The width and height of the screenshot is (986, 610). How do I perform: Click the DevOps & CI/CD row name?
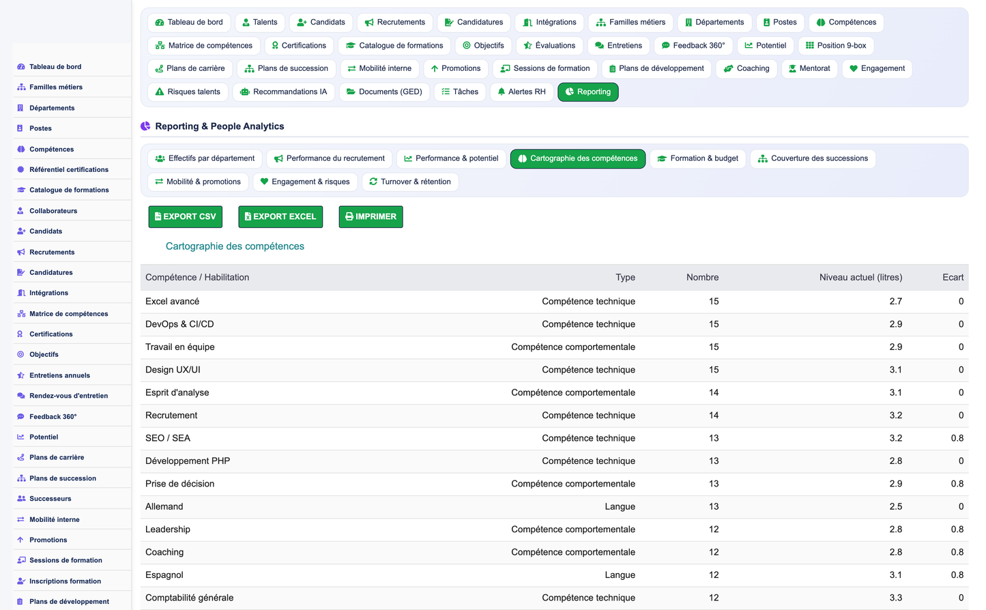tap(179, 324)
